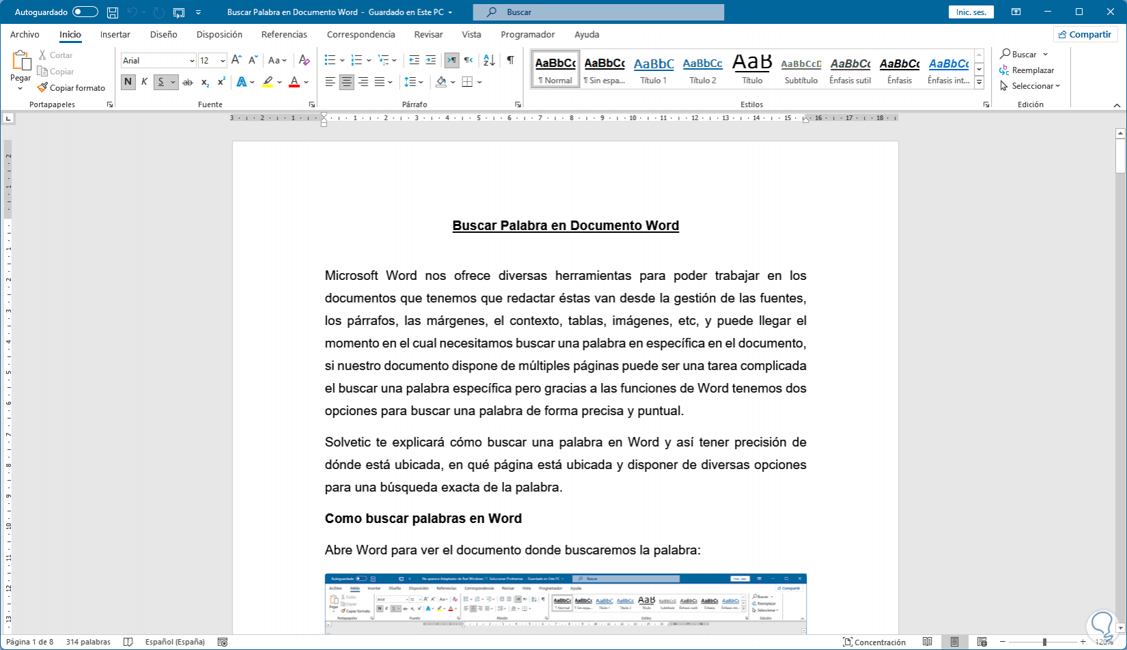The width and height of the screenshot is (1127, 650).
Task: Toggle superscript formatting
Action: pos(221,82)
